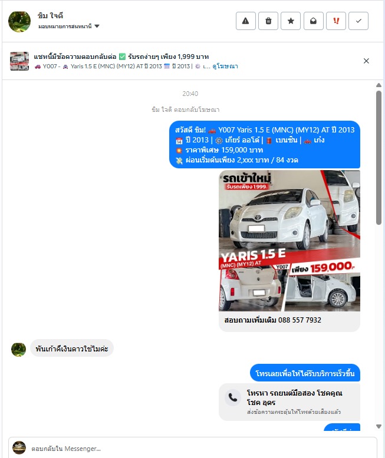
Task: Dismiss the ad reply banner
Action: pyautogui.click(x=366, y=61)
